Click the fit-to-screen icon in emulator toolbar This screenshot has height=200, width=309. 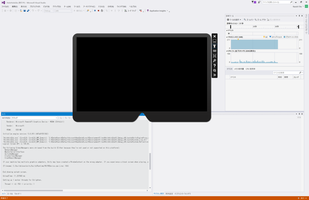tap(215, 56)
